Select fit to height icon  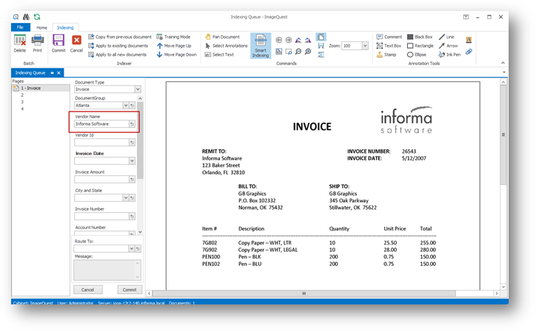click(321, 55)
